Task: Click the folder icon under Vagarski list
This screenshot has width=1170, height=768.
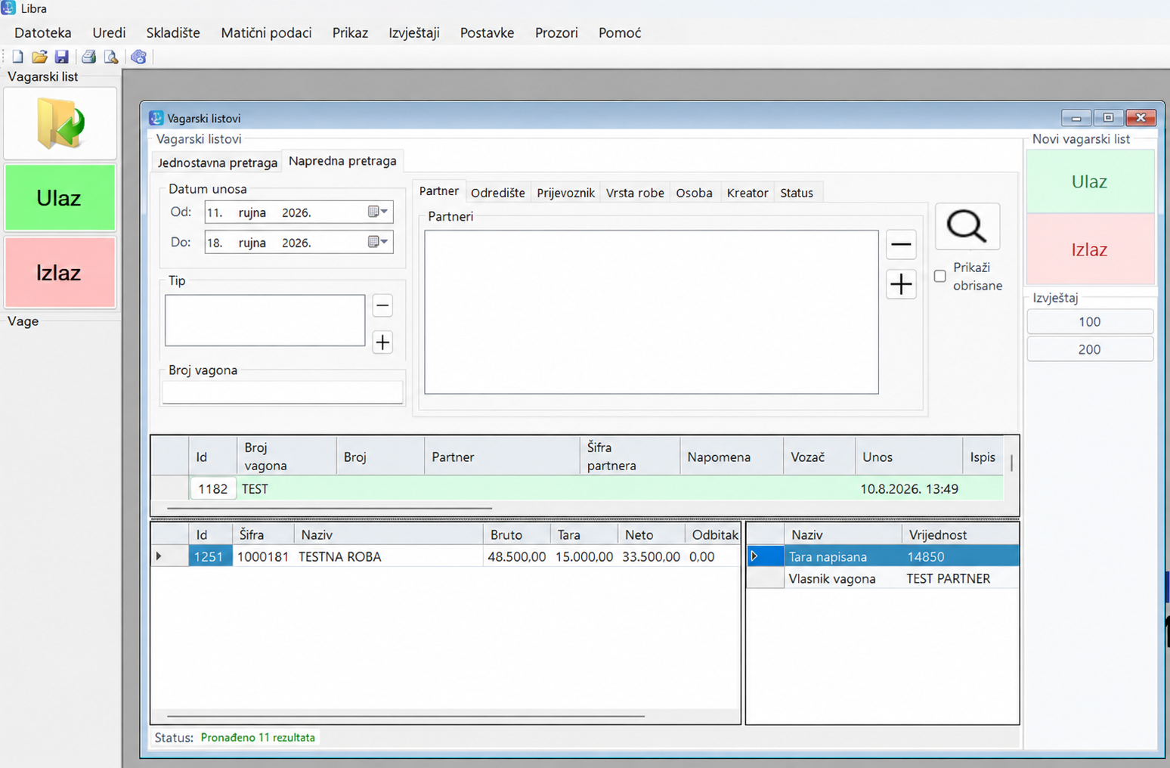Action: point(60,123)
